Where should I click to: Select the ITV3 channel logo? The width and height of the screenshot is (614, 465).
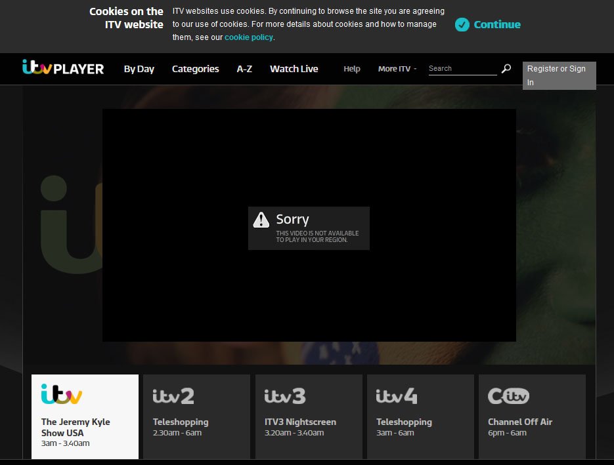click(285, 396)
